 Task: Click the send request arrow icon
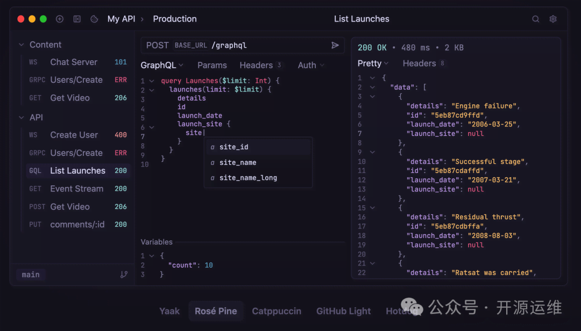point(335,45)
